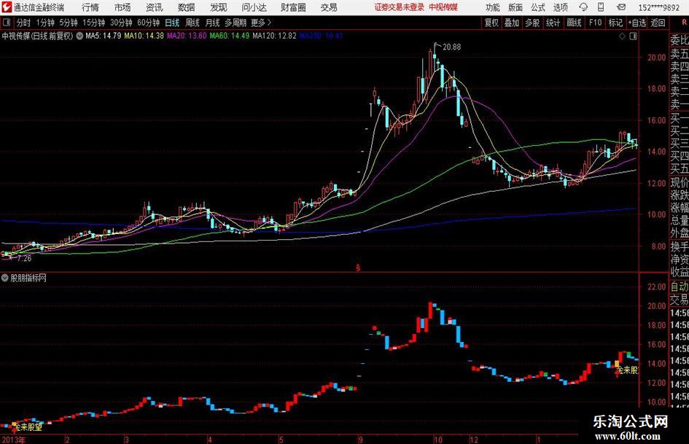
Task: Click the 返回 back button
Action: 658,23
